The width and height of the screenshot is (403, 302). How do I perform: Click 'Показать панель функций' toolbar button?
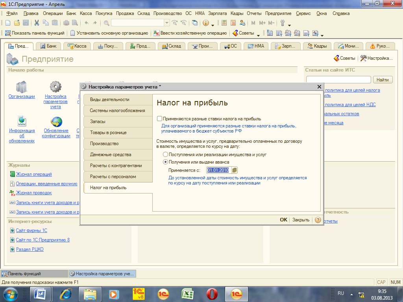pyautogui.click(x=35, y=33)
